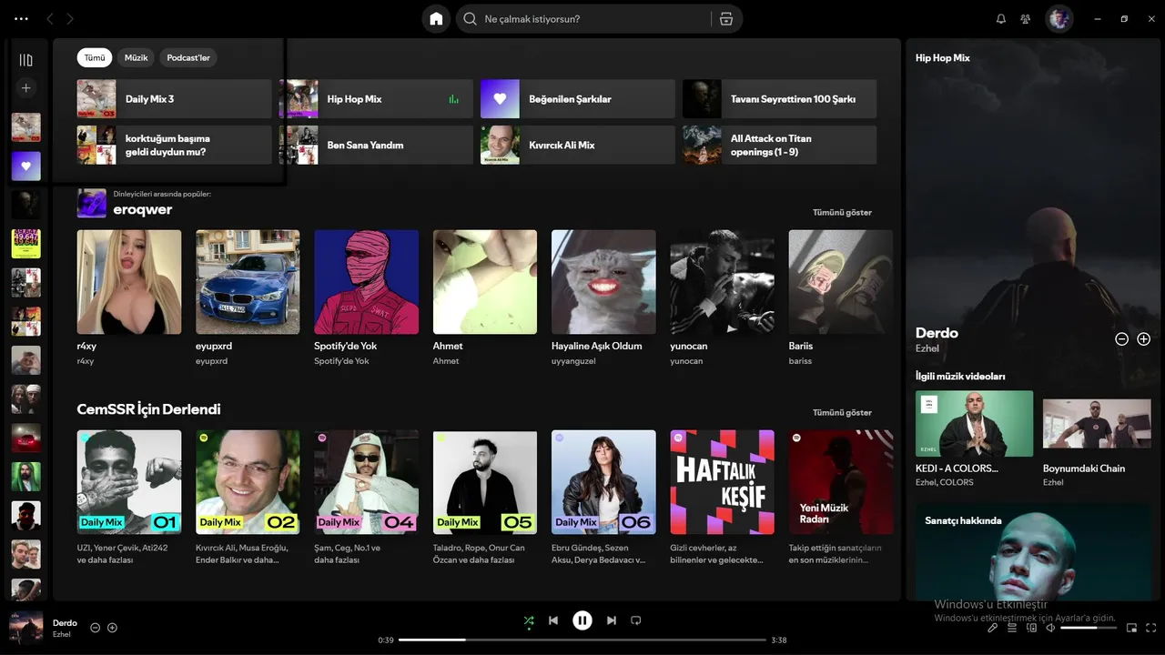Open the Ben Sana Yandım shortcut
The height and width of the screenshot is (655, 1165).
pyautogui.click(x=376, y=145)
